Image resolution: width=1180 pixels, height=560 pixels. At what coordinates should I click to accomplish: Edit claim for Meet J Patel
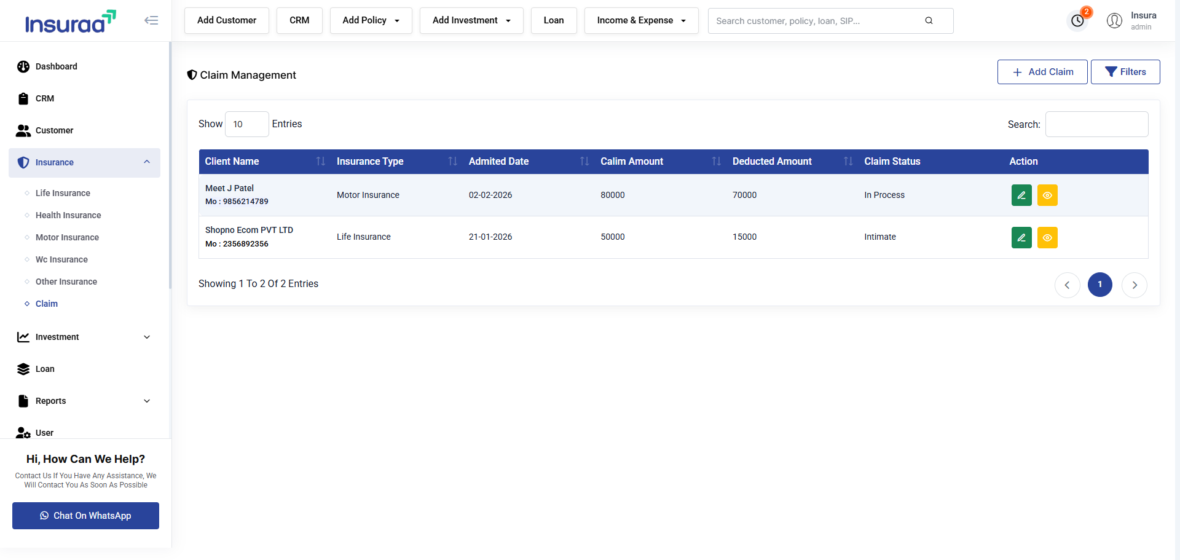(x=1021, y=195)
